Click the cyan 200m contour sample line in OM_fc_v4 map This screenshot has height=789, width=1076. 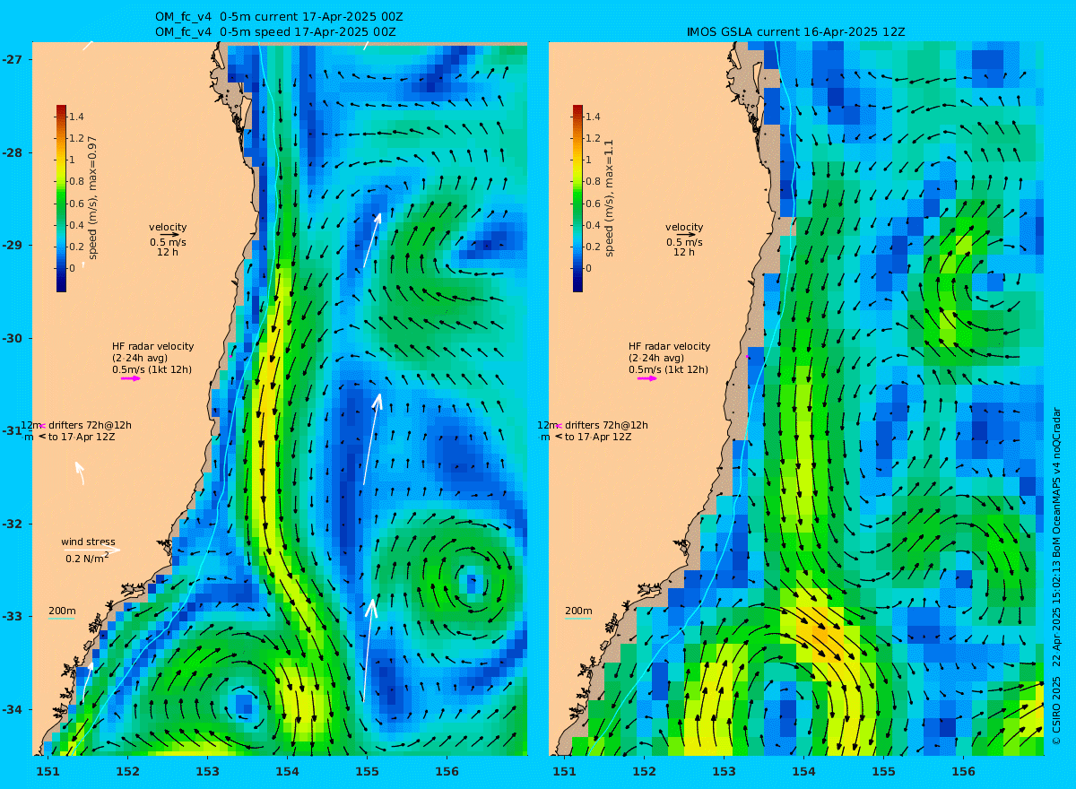pos(61,619)
